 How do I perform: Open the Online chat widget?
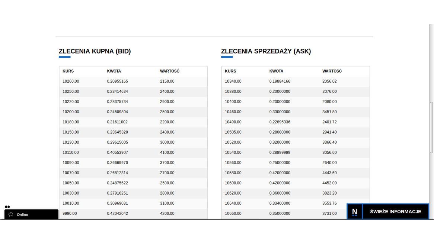[31, 214]
